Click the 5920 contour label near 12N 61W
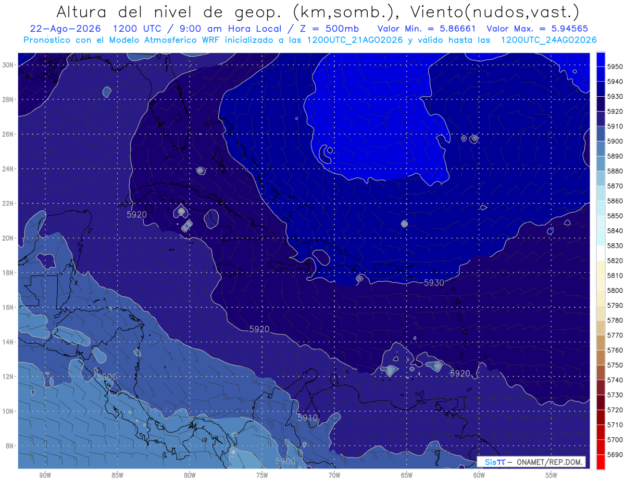 tap(460, 373)
